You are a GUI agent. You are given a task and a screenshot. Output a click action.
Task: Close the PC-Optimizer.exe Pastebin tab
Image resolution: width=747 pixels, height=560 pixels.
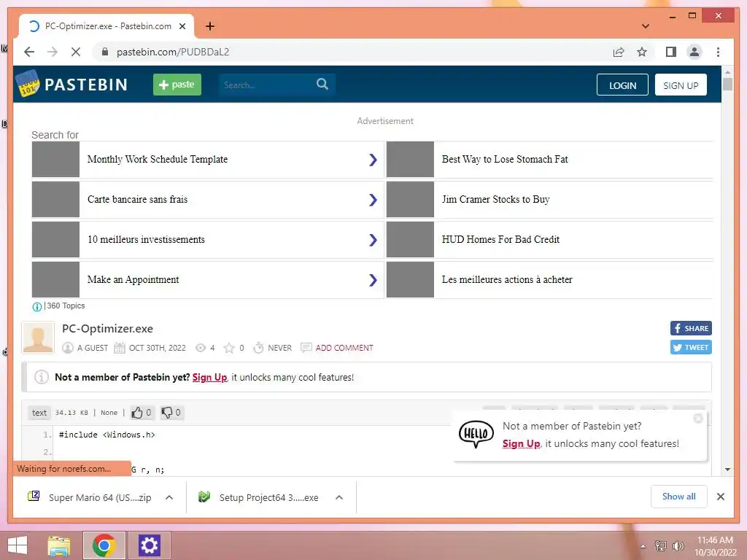pos(182,26)
